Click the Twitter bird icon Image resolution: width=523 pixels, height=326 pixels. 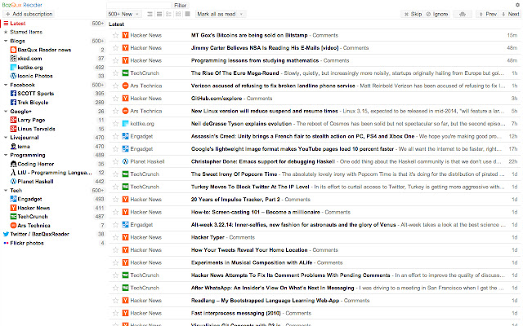pos(6,234)
